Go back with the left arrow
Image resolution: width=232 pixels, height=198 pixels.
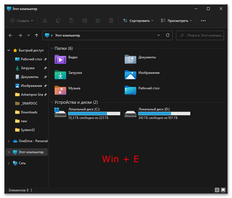[x=10, y=35]
